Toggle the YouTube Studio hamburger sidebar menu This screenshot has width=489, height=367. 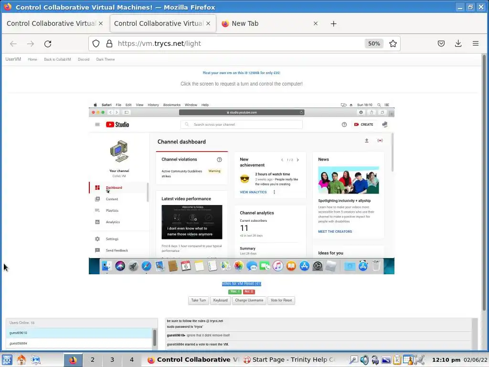(x=97, y=125)
